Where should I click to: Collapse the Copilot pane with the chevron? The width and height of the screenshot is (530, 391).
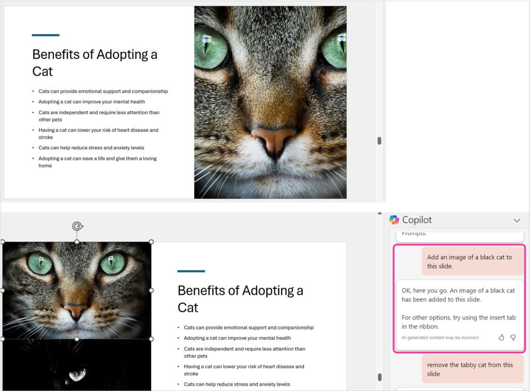pos(517,220)
